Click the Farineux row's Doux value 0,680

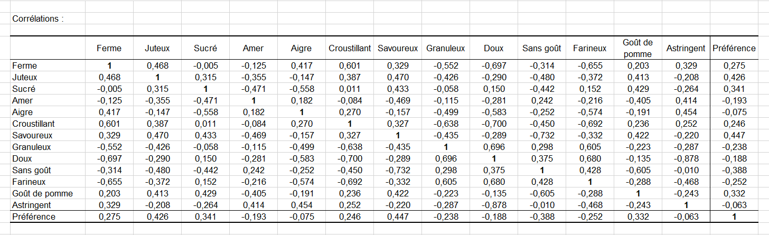click(493, 182)
